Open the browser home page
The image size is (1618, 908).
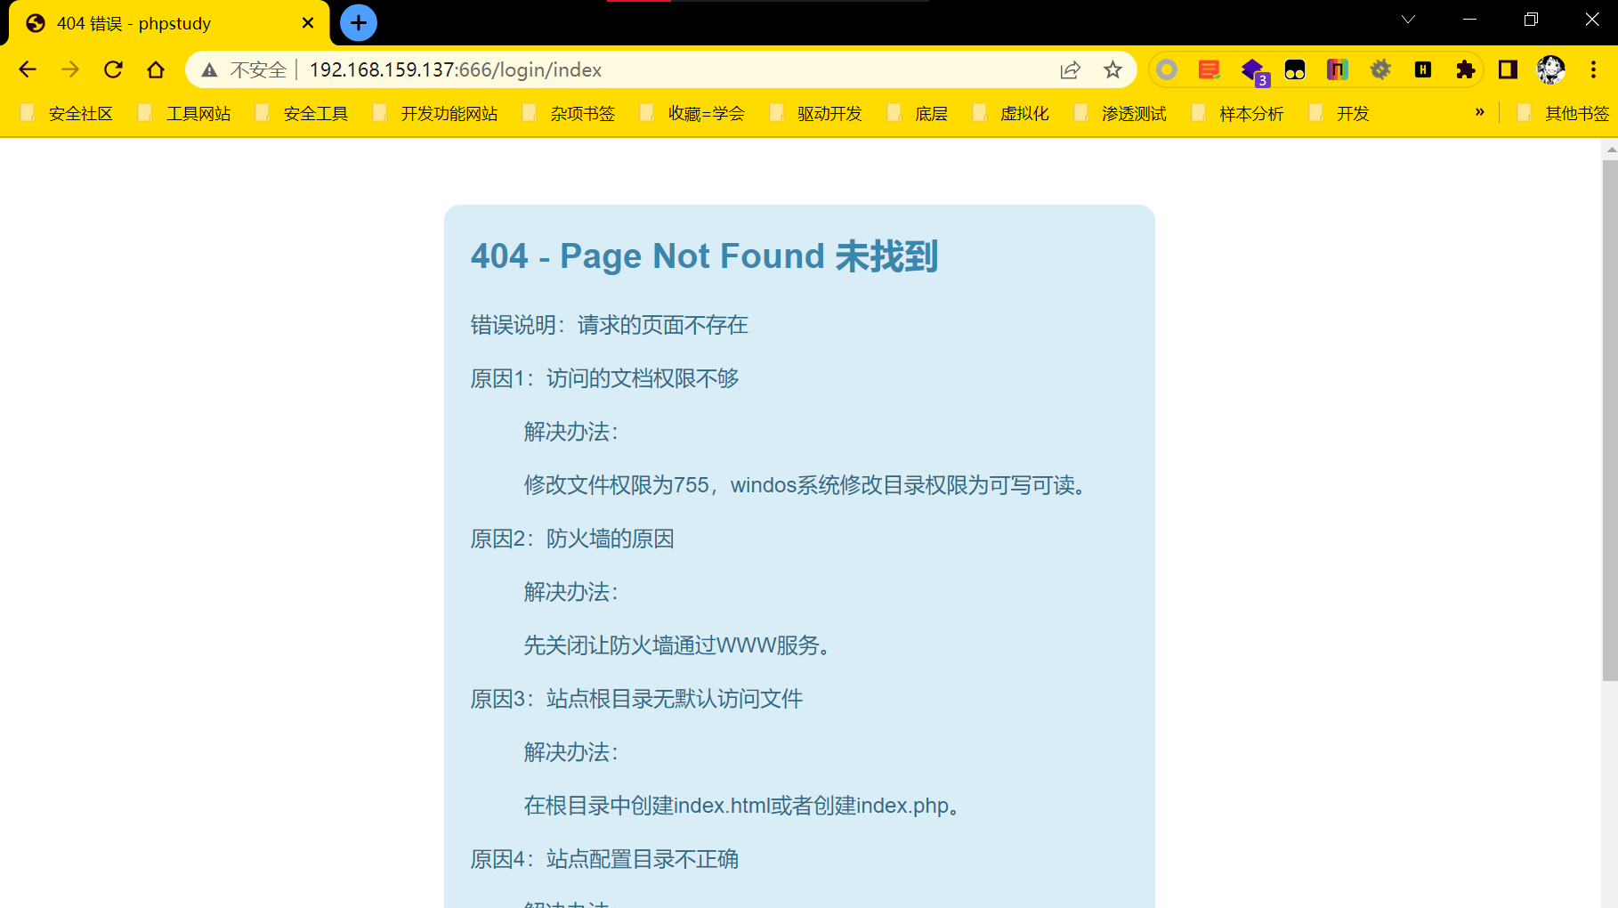point(156,69)
